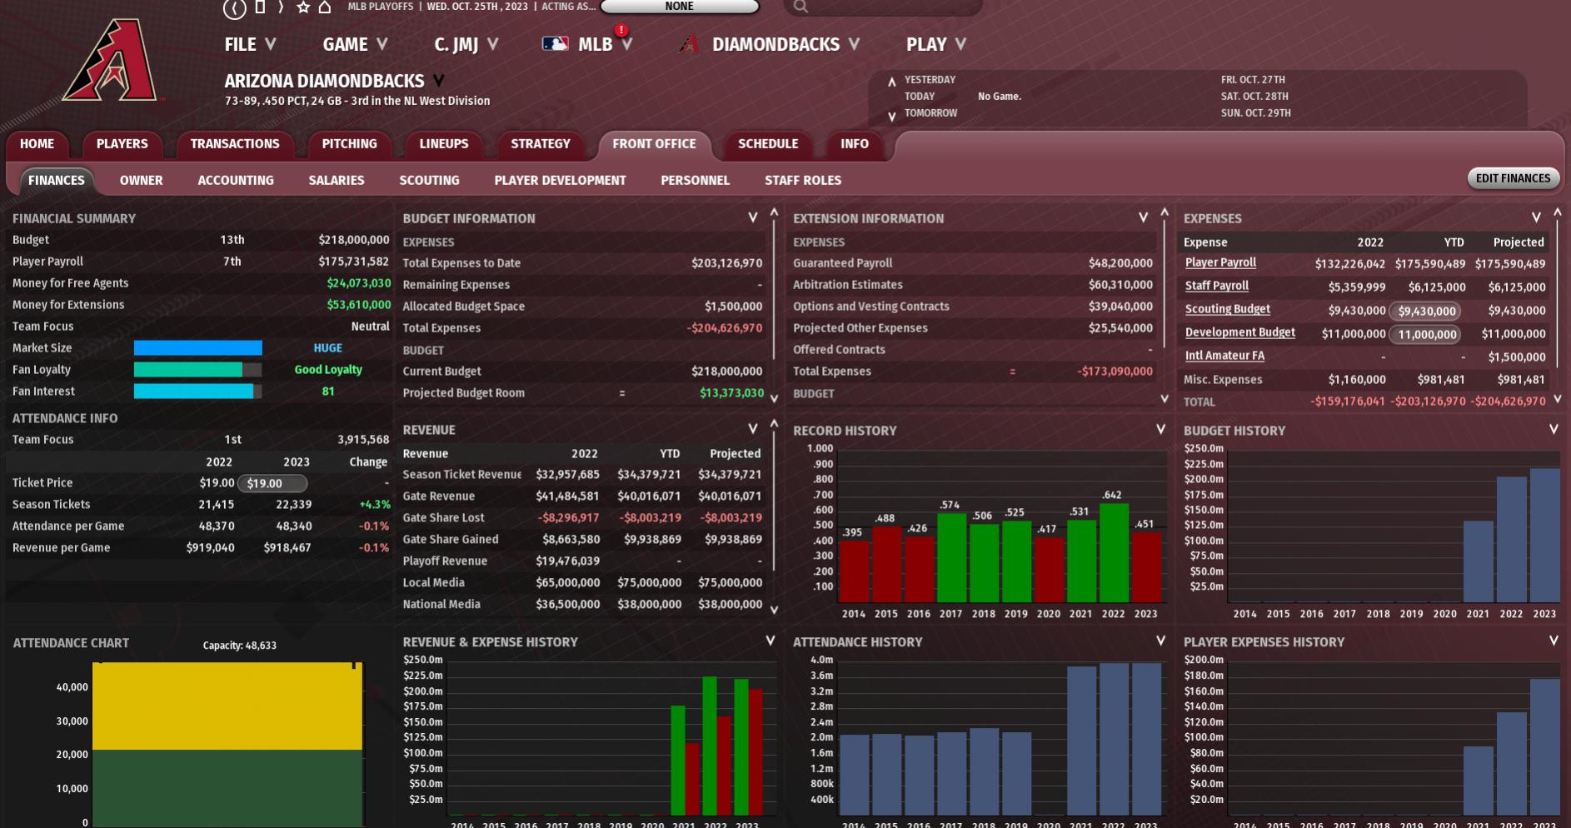Click the forward navigation arrow icon
The image size is (1571, 828).
[x=281, y=7]
